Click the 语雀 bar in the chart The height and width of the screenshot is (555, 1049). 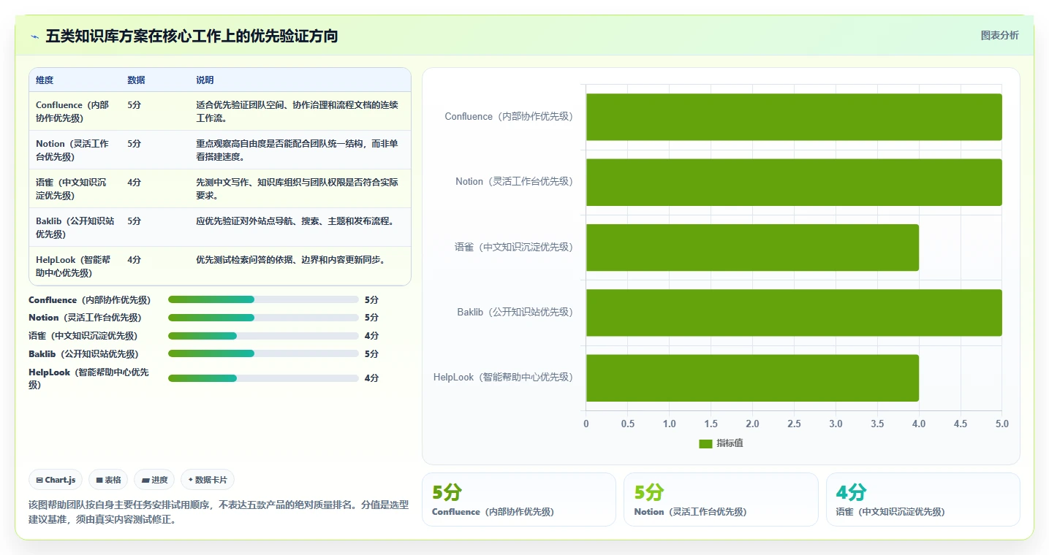(752, 248)
